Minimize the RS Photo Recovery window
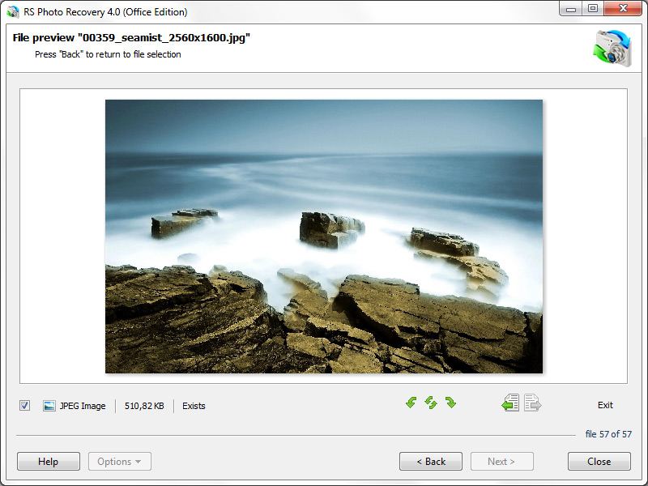Viewport: 648px width, 486px height. pyautogui.click(x=572, y=8)
